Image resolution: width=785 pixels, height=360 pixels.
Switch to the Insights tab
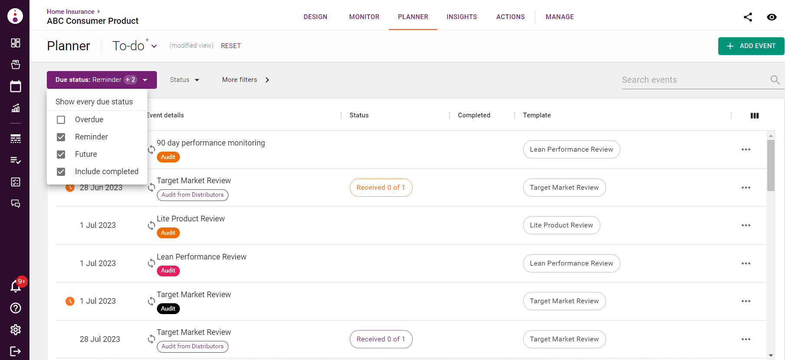(x=462, y=17)
